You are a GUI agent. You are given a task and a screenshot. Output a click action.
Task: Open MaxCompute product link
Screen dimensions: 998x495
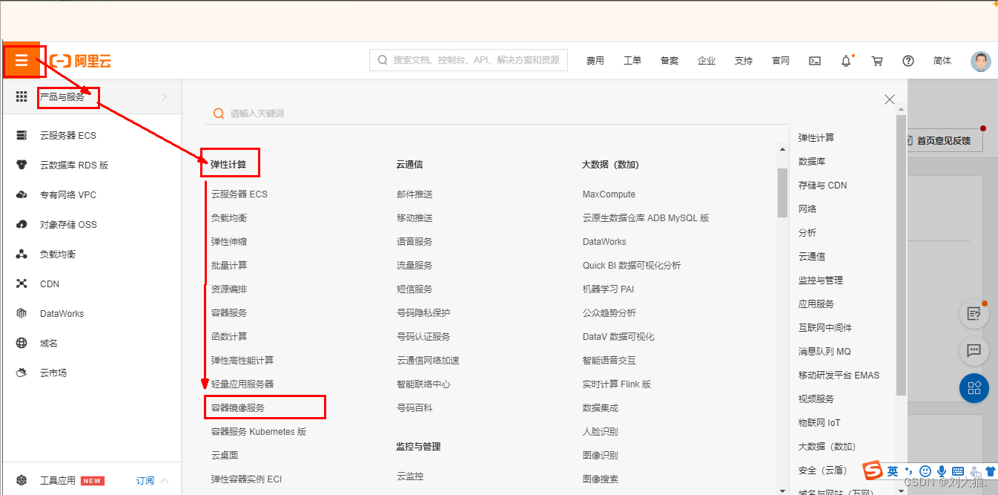(x=609, y=194)
